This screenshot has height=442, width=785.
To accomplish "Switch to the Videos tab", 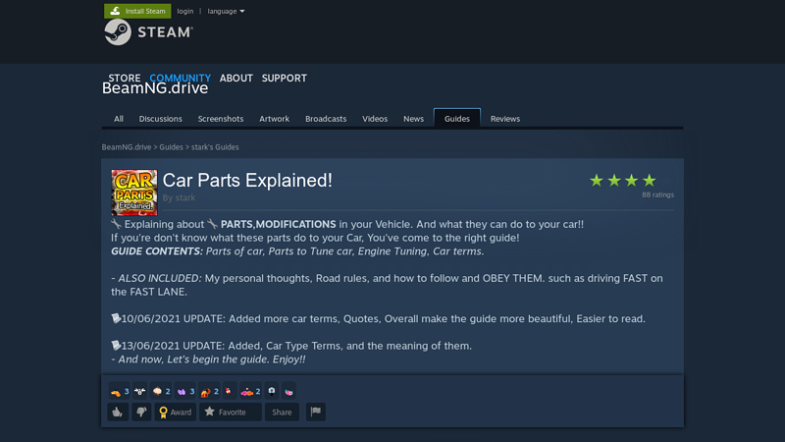I will (x=375, y=119).
